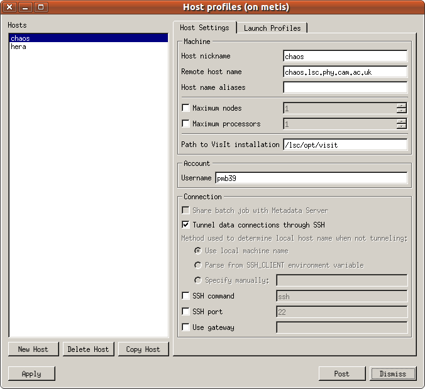Open the Host Settings tab
The image size is (425, 389).
(204, 28)
